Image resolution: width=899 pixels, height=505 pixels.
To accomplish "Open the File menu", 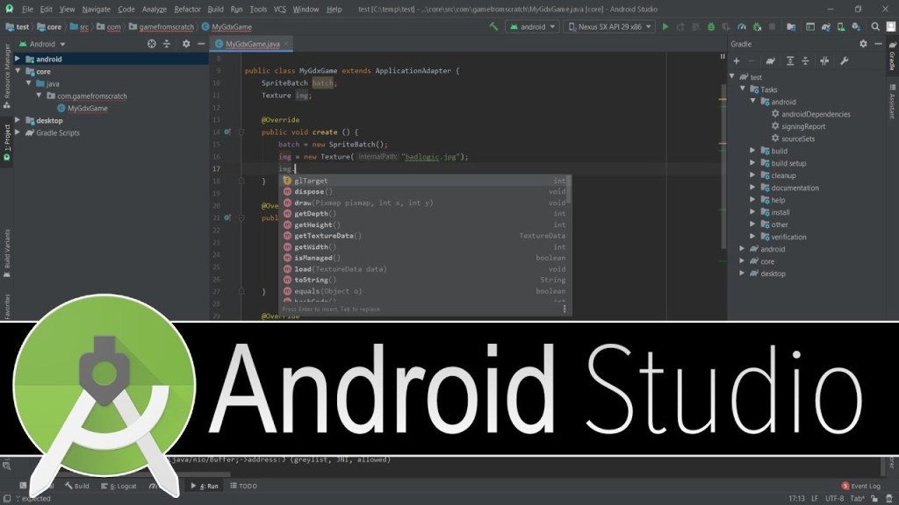I will [x=27, y=9].
